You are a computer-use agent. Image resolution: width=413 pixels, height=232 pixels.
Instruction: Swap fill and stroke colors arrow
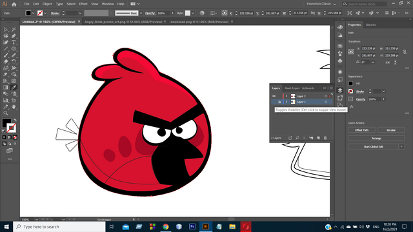pyautogui.click(x=15, y=121)
